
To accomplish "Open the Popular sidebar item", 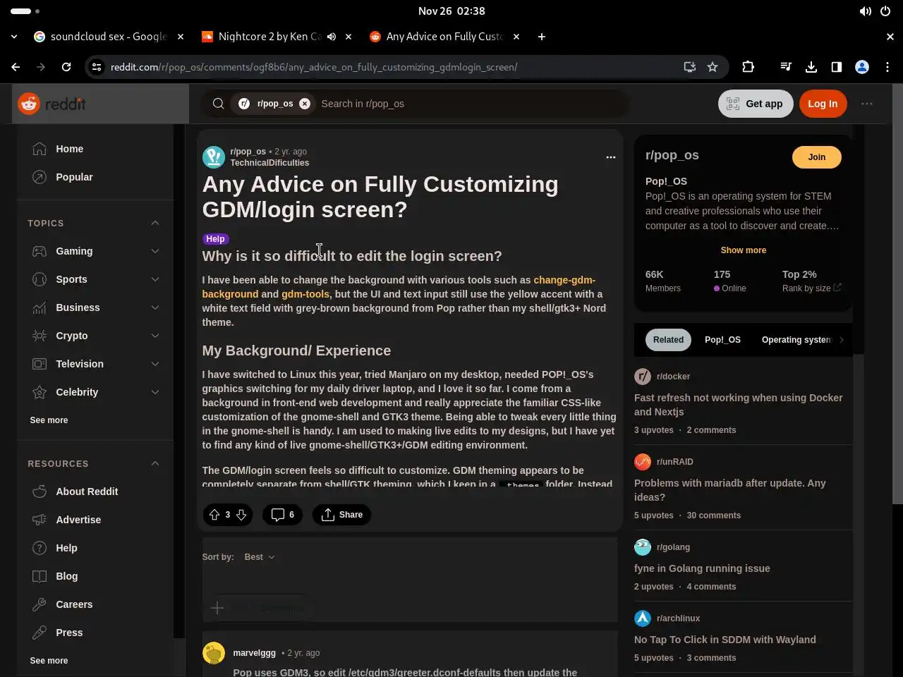I will pyautogui.click(x=95, y=177).
